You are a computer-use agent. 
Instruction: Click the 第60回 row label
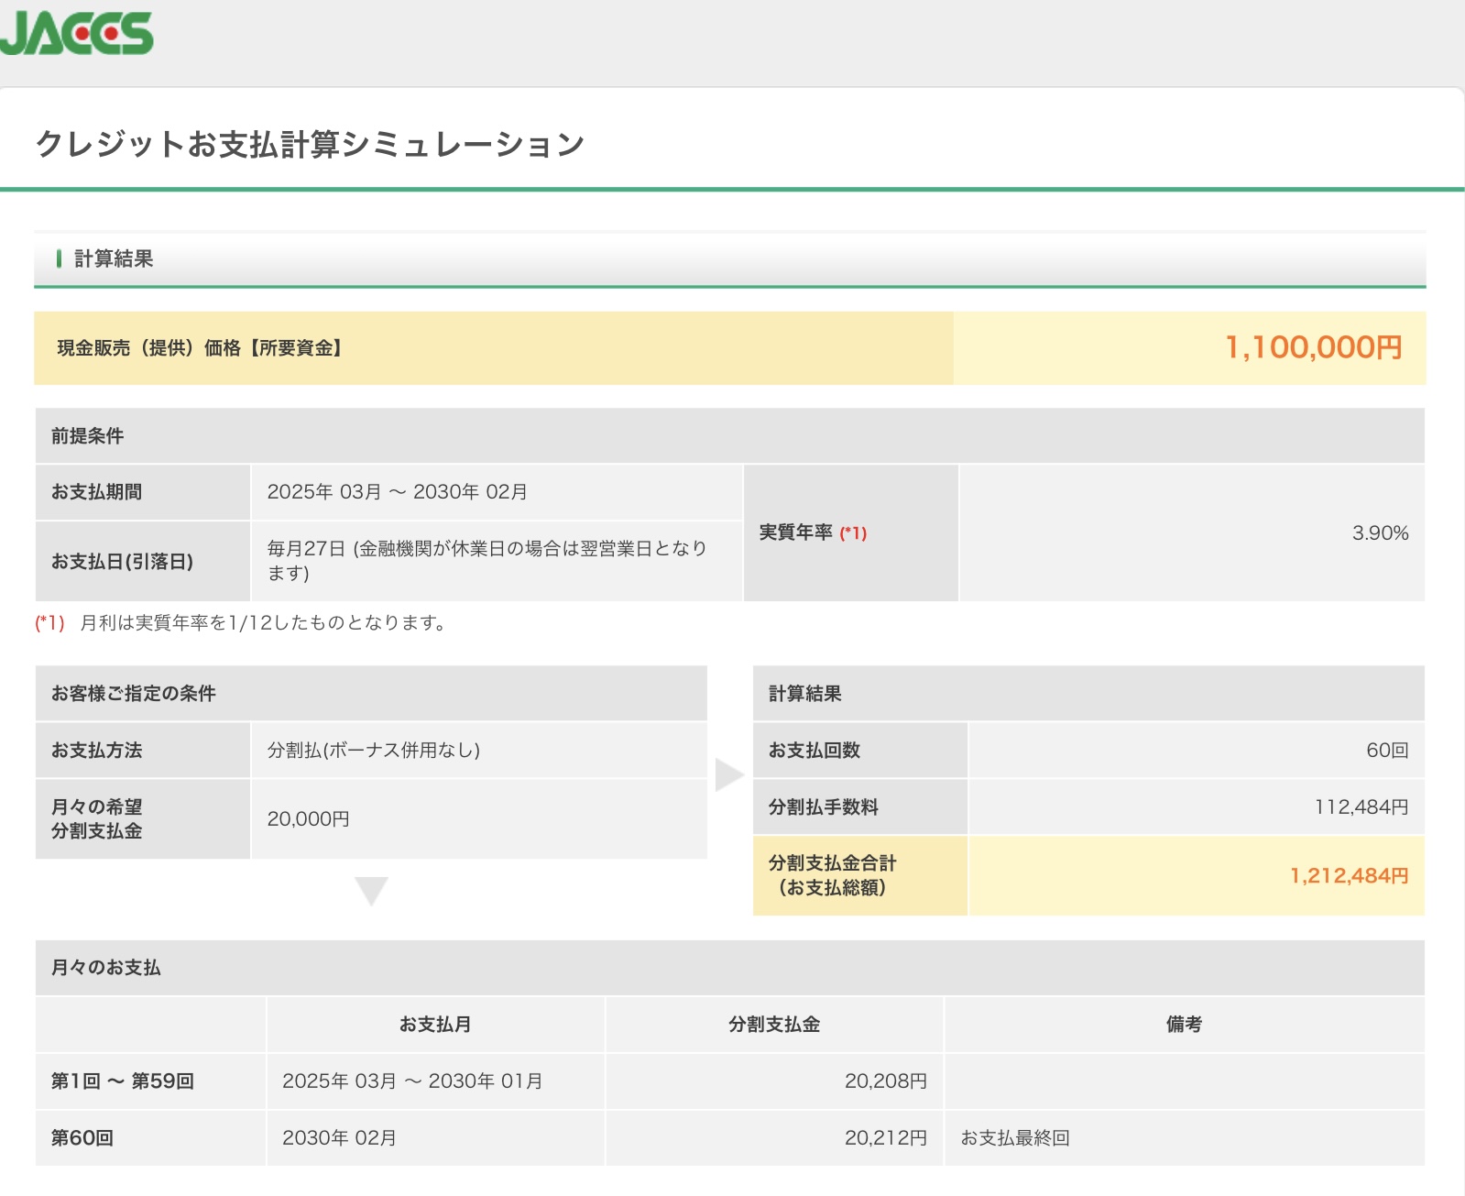pos(82,1138)
